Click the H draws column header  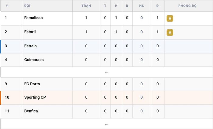[x=116, y=6]
